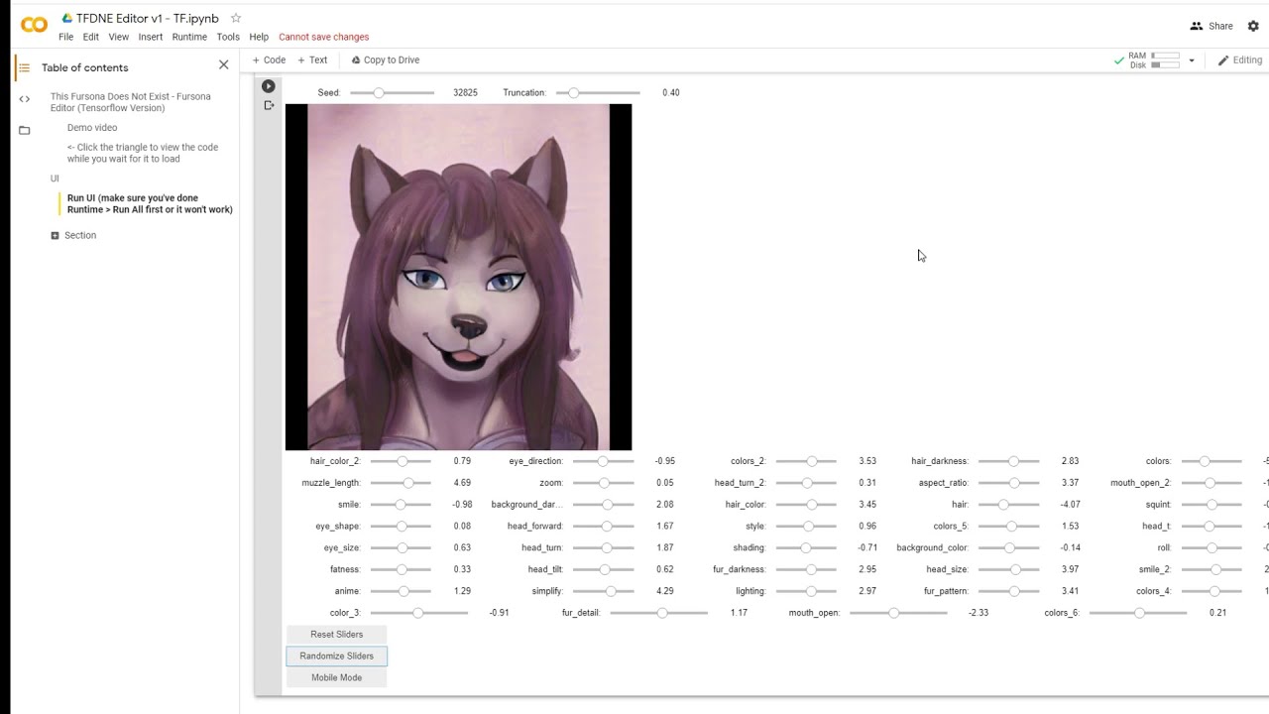This screenshot has width=1269, height=714.
Task: Open the File menu
Action: [65, 37]
